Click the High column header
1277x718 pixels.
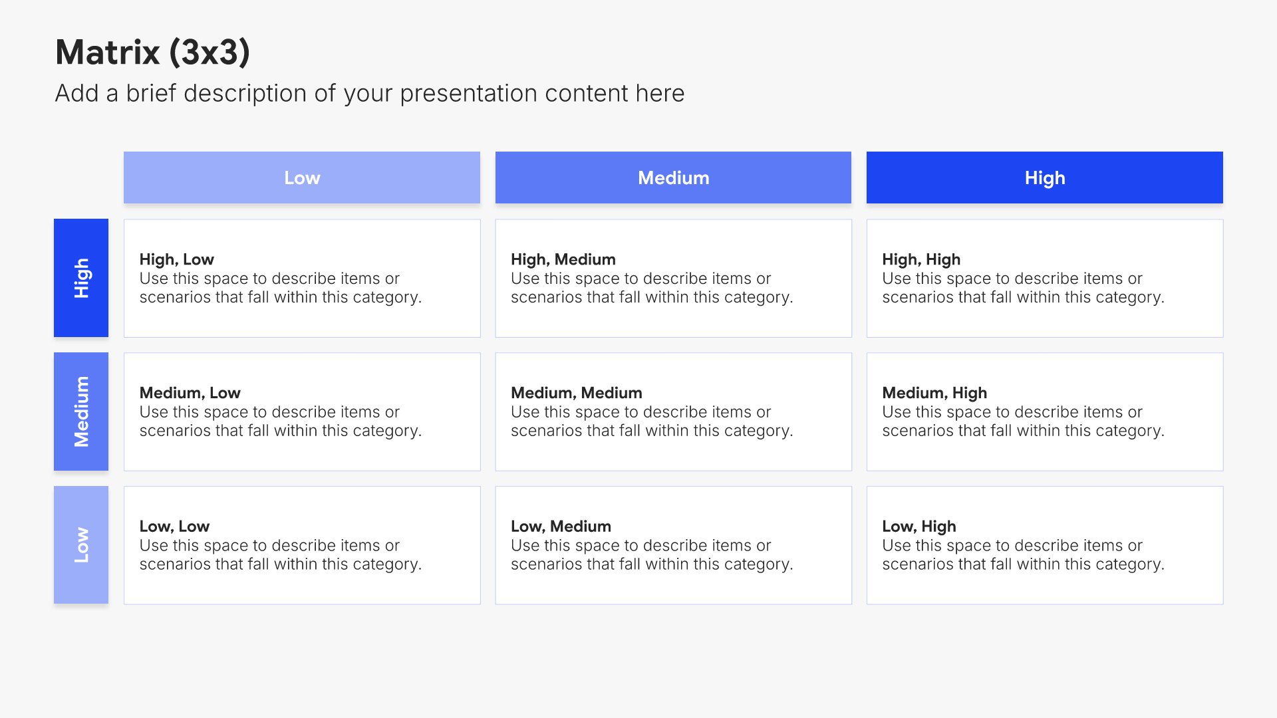[x=1044, y=178]
